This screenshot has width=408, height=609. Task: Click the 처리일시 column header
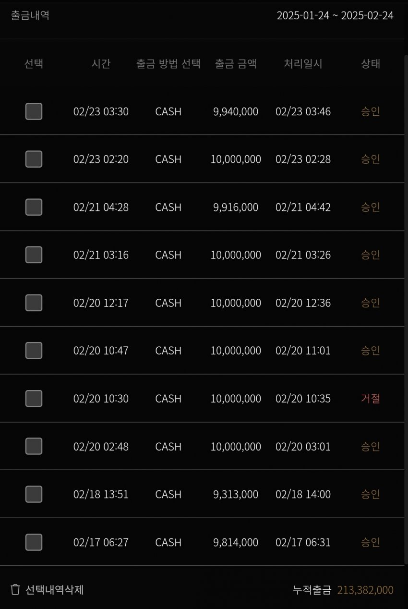coord(303,63)
